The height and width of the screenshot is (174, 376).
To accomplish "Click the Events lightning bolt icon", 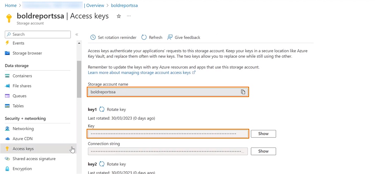I will click(x=7, y=43).
